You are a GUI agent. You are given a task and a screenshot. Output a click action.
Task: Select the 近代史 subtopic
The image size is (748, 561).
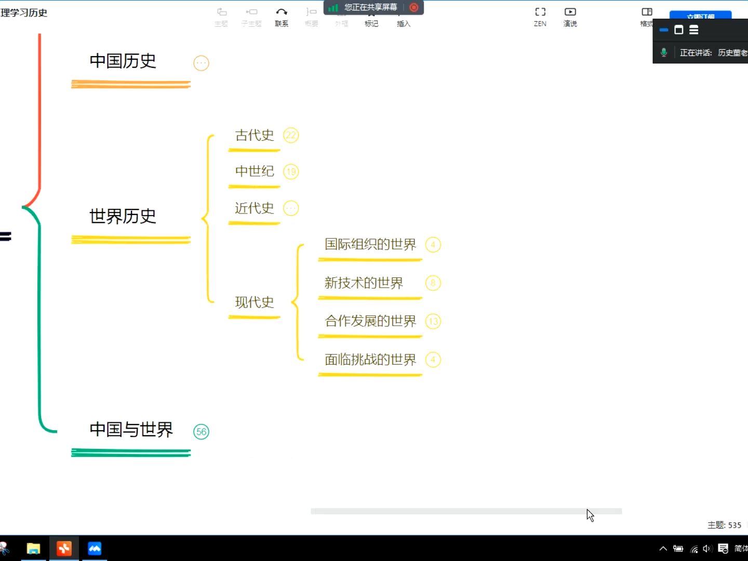(255, 208)
